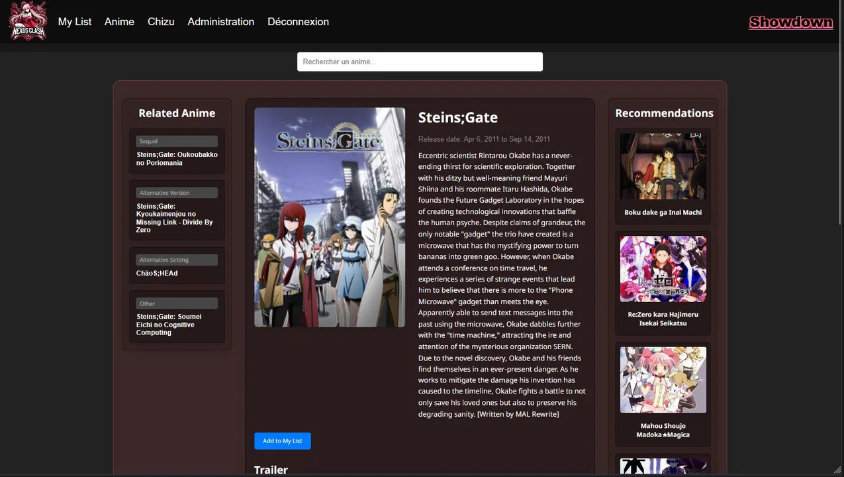Open the Mahou Shoujo Madoka★Magica thumbnail
The image size is (844, 477).
tap(663, 380)
